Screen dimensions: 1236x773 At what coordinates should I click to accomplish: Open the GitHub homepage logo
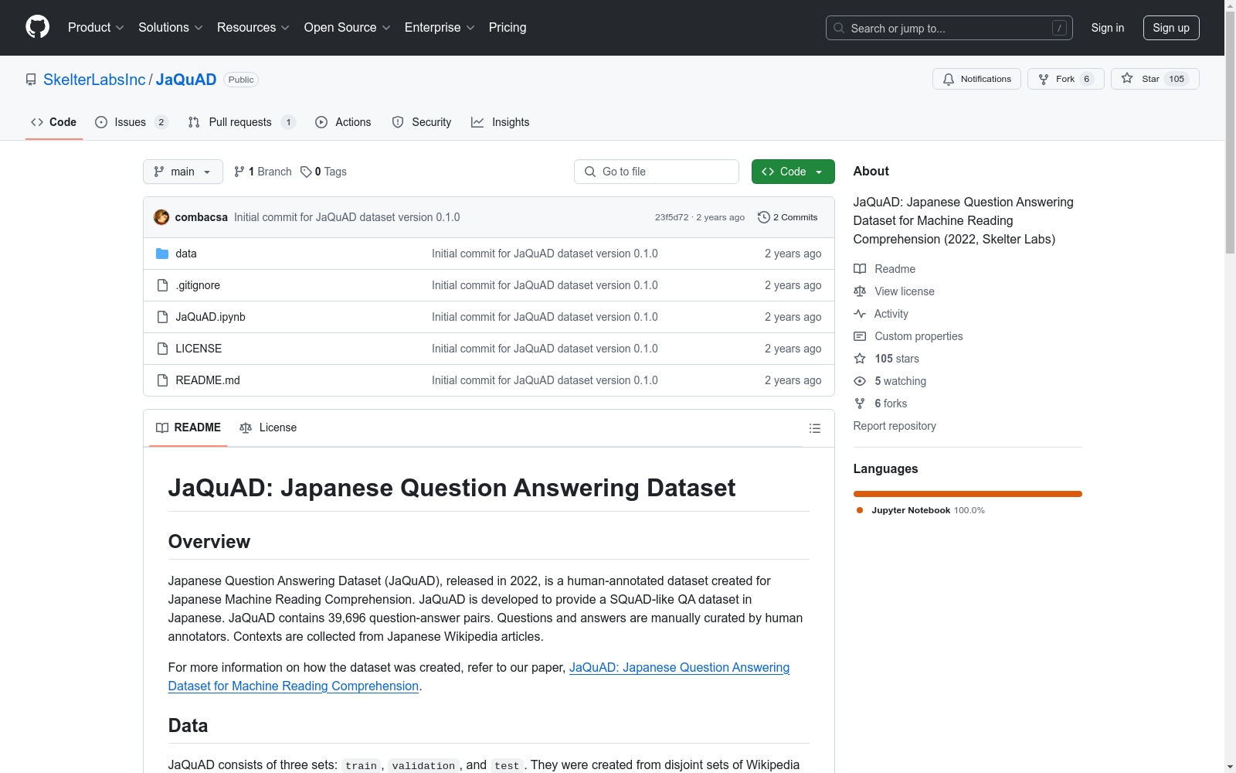37,27
